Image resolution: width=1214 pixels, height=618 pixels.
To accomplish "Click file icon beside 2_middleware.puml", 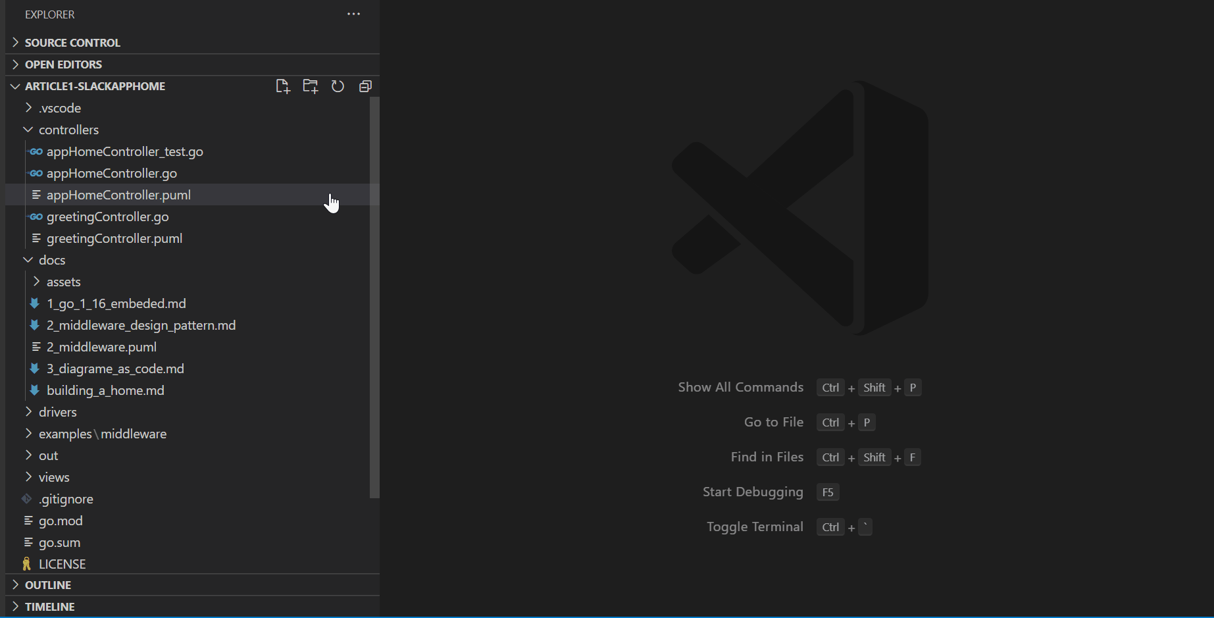I will [36, 347].
